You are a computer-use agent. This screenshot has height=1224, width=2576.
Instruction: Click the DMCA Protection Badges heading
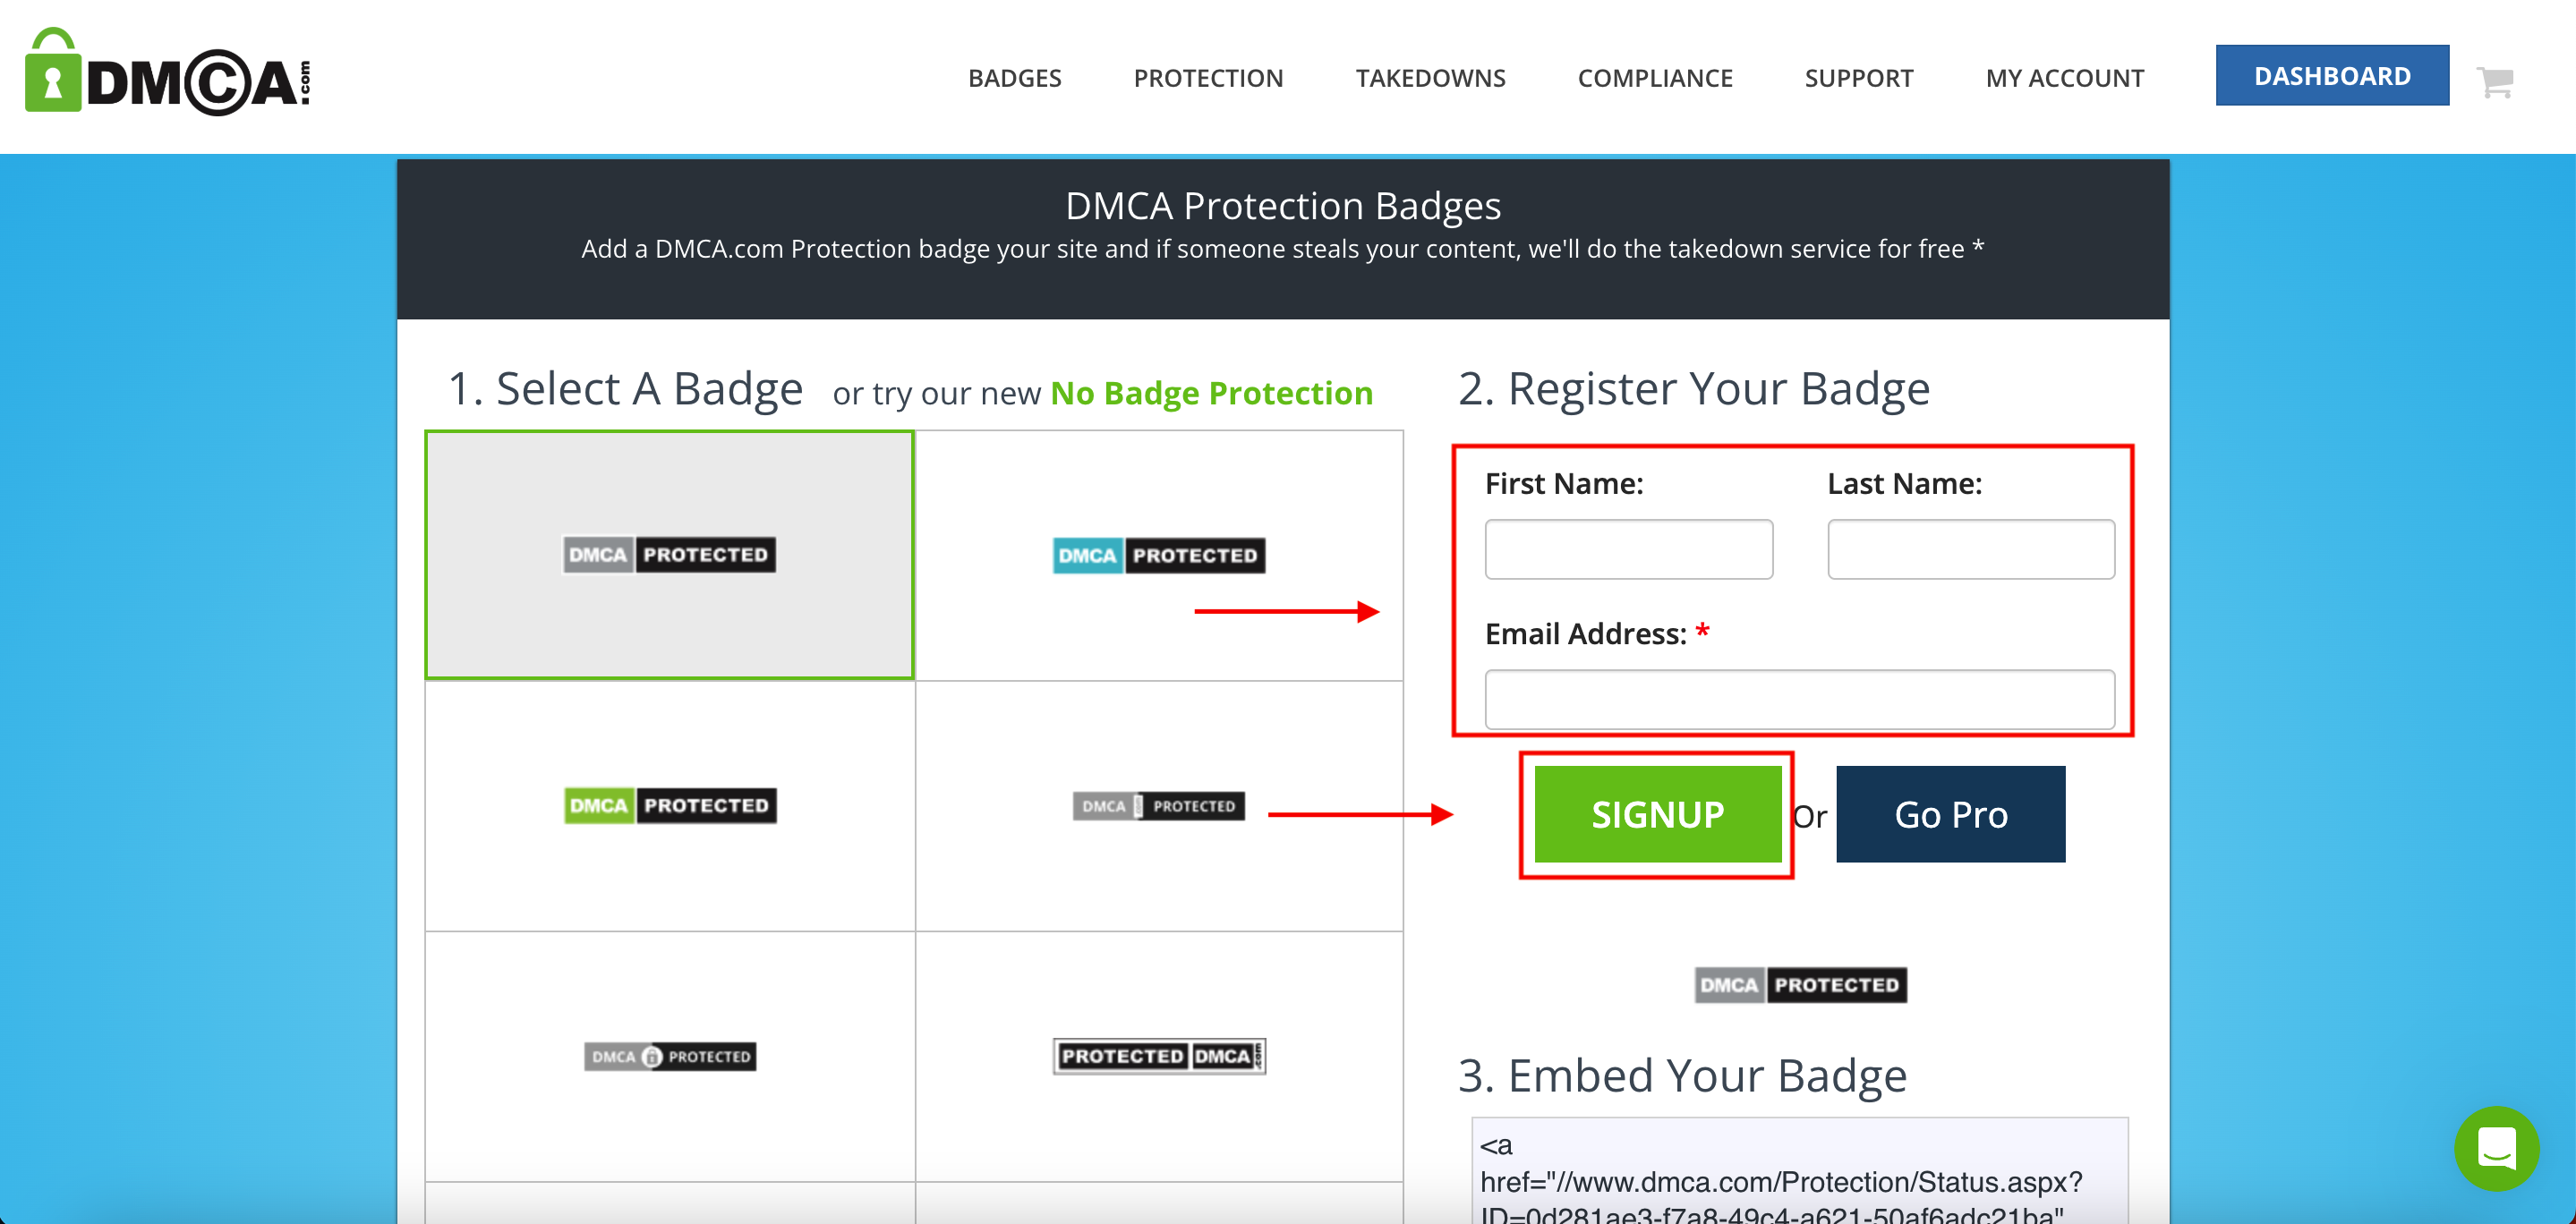coord(1283,205)
